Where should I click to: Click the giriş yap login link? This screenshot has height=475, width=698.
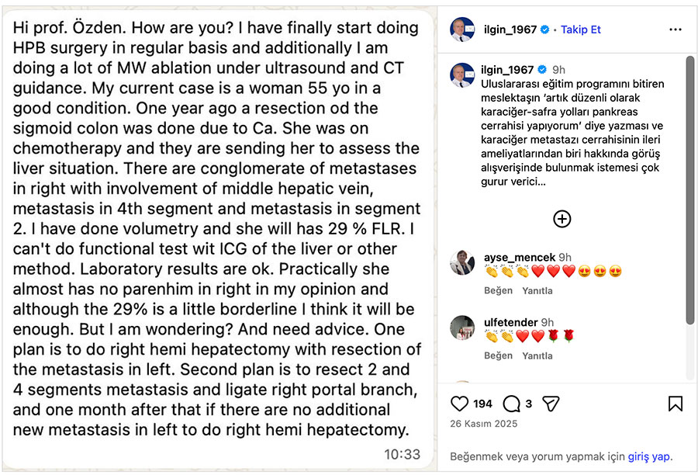point(651,456)
